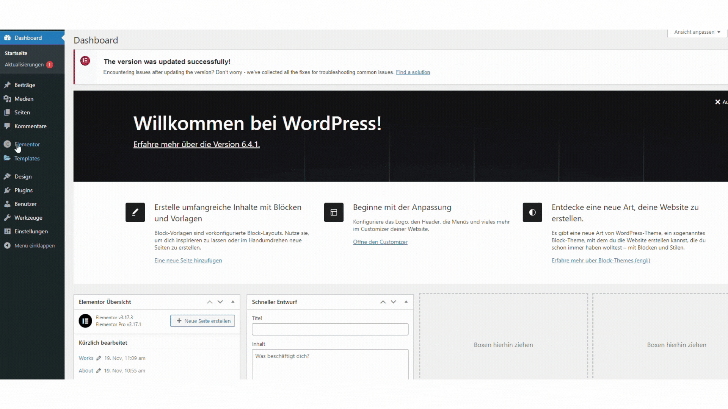Collapse sidebar via Menü einklappen
Screen dimensions: 728x409
tap(32, 245)
